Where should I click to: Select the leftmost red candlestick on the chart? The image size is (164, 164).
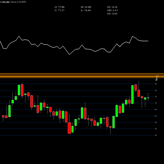pyautogui.click(x=3, y=116)
